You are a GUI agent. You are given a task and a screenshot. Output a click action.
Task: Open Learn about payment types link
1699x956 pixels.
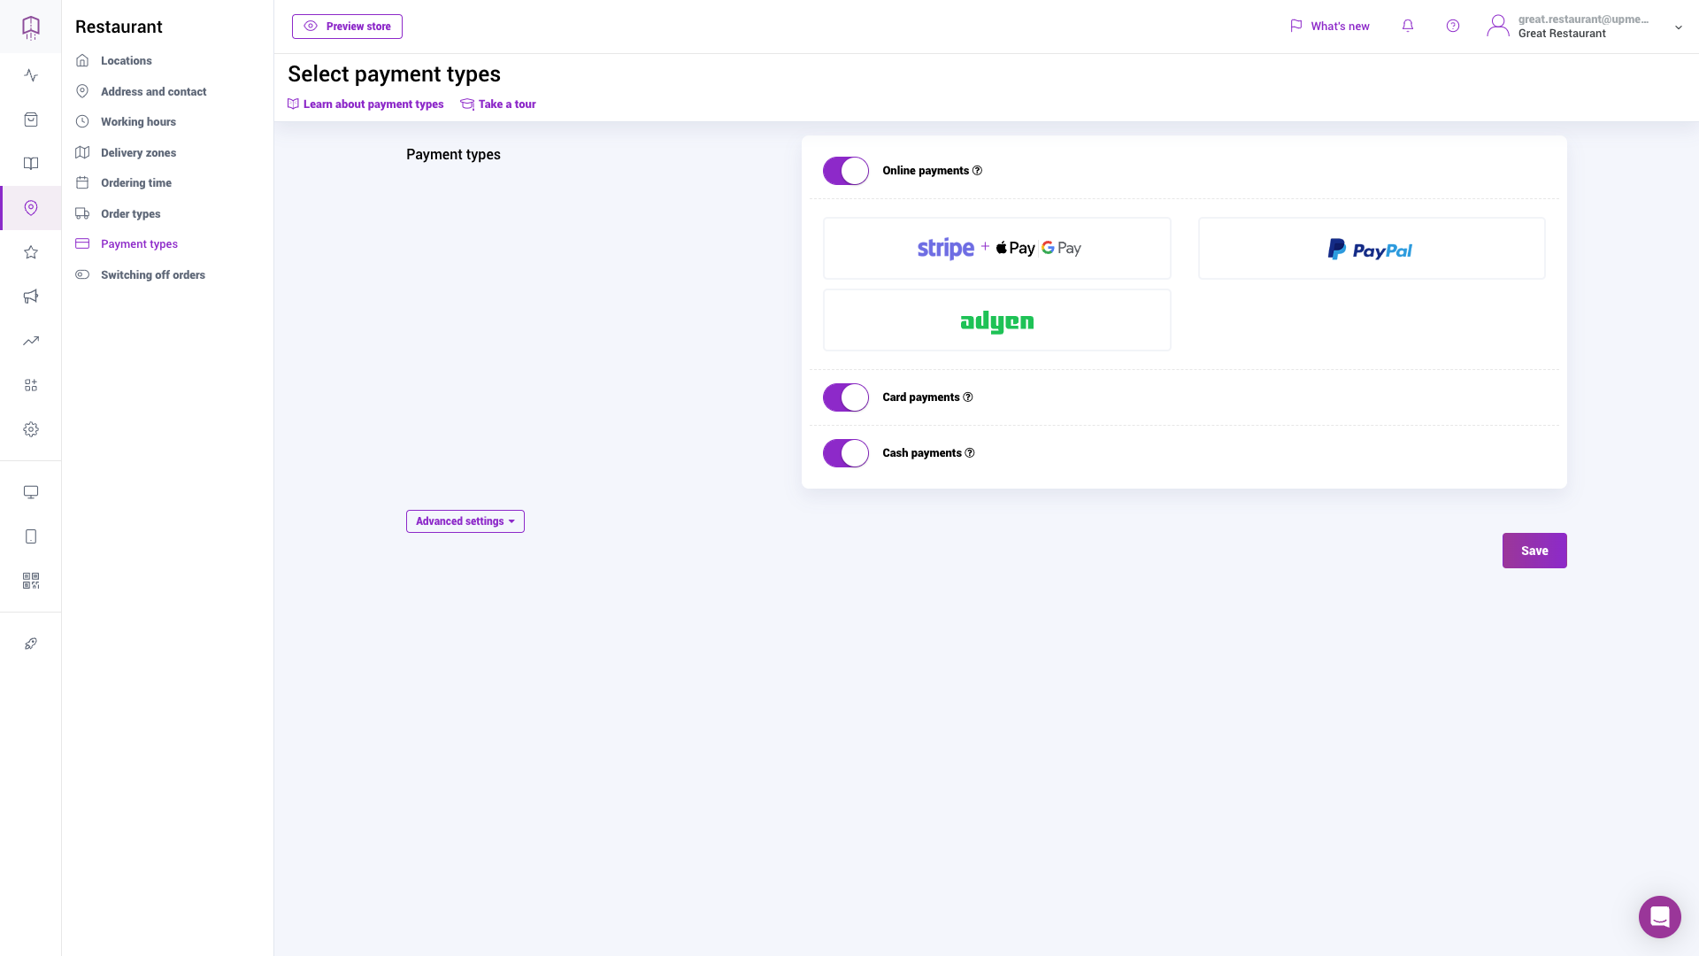[x=365, y=104]
